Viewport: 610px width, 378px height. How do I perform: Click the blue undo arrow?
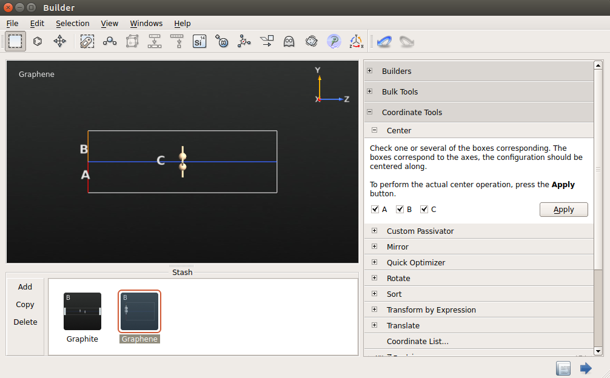pos(384,41)
